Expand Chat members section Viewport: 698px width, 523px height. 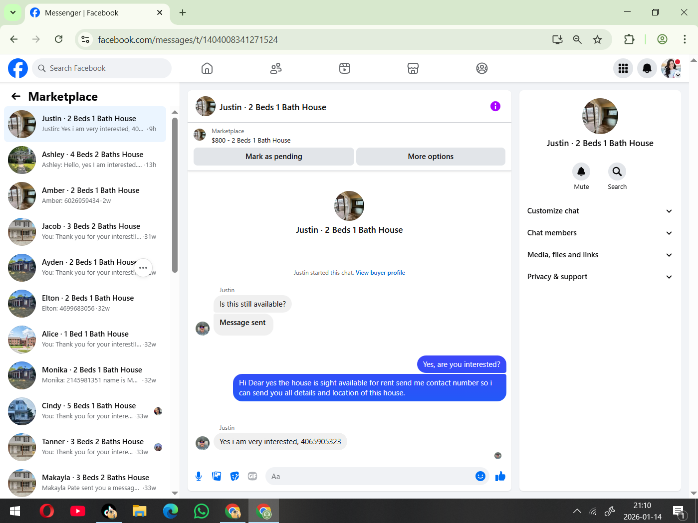[599, 233]
